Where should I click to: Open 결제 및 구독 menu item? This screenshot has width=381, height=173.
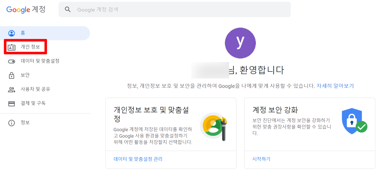pyautogui.click(x=45, y=103)
